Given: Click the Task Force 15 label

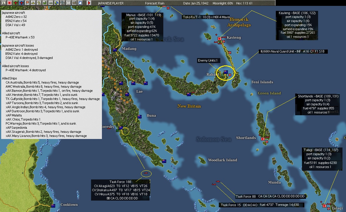Looking at the screenshot, I should pyautogui.click(x=261, y=205).
